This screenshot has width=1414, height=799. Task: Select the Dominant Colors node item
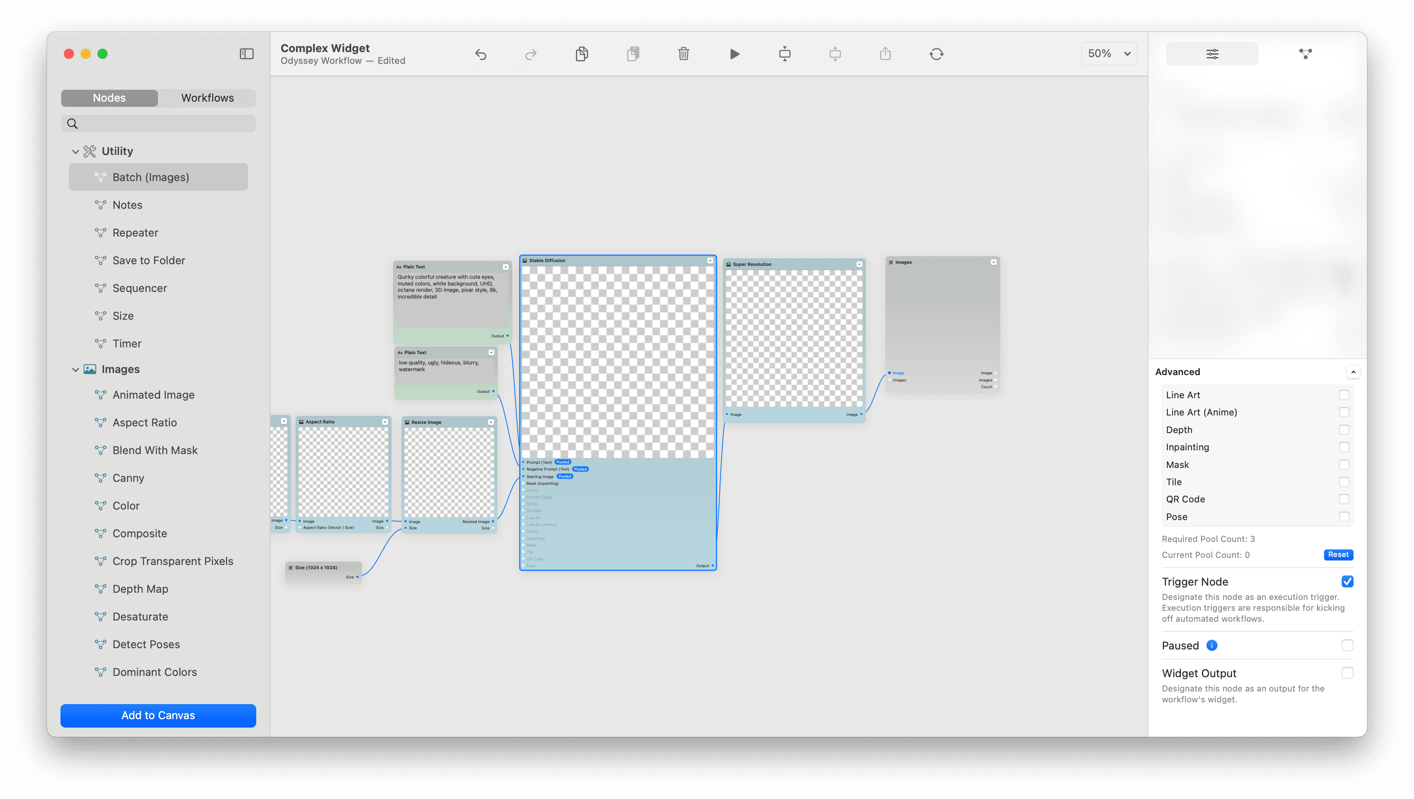tap(158, 672)
